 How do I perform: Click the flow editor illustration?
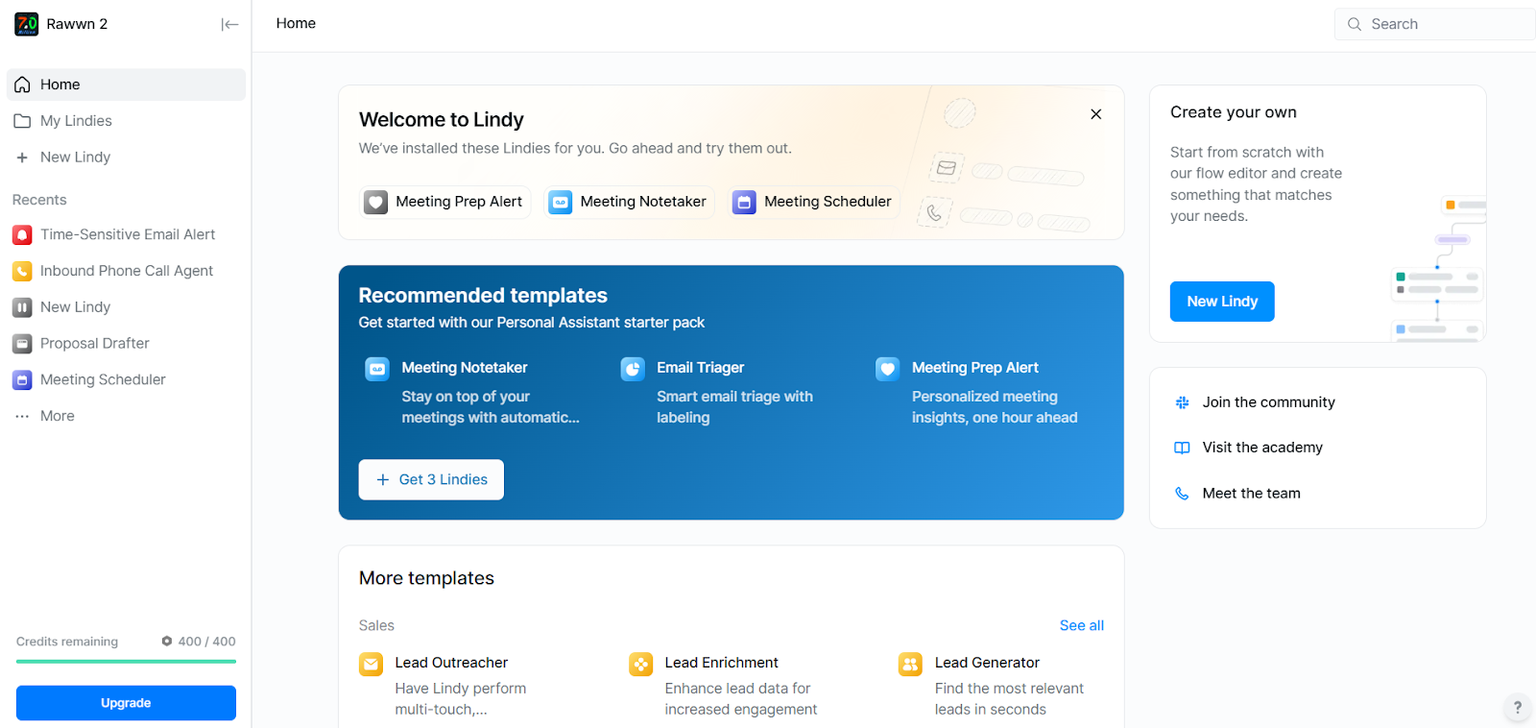tap(1438, 269)
